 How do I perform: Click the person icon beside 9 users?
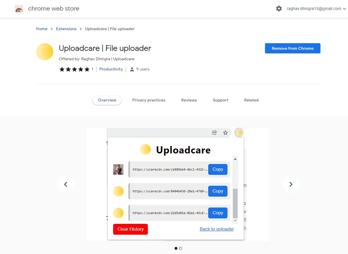(x=131, y=69)
